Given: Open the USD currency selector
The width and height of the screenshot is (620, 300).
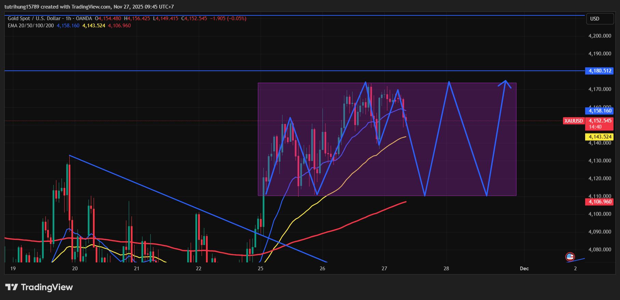Looking at the screenshot, I should pyautogui.click(x=600, y=19).
